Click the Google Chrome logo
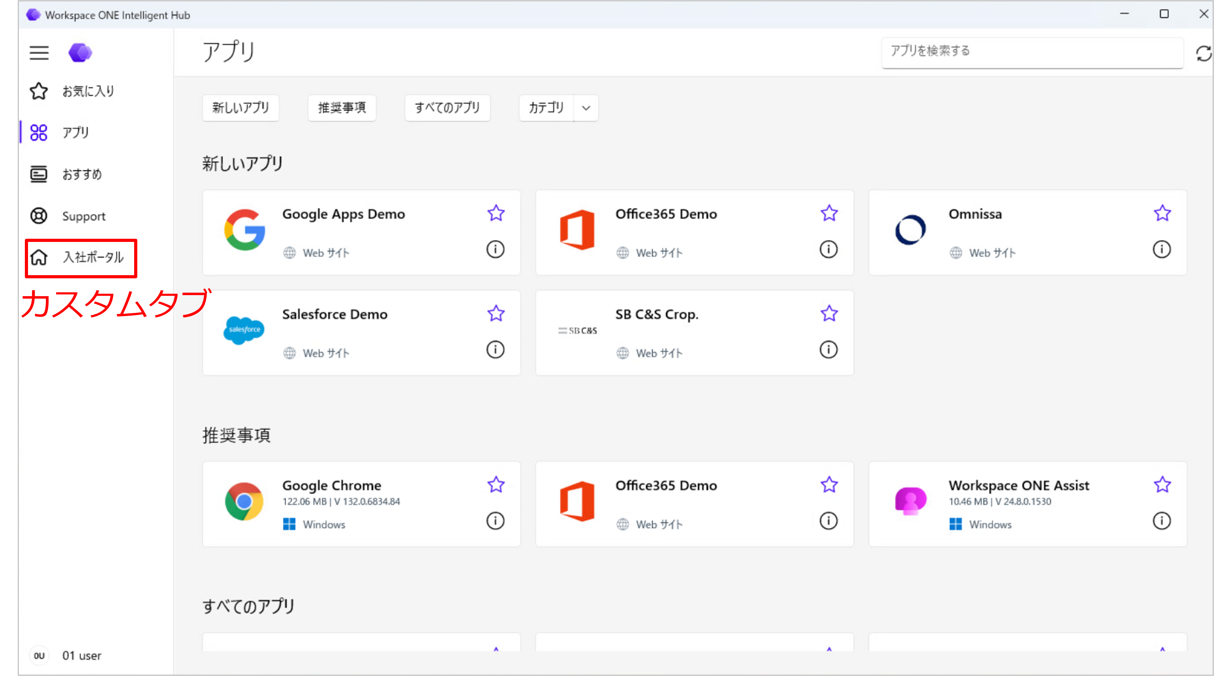 pyautogui.click(x=244, y=501)
